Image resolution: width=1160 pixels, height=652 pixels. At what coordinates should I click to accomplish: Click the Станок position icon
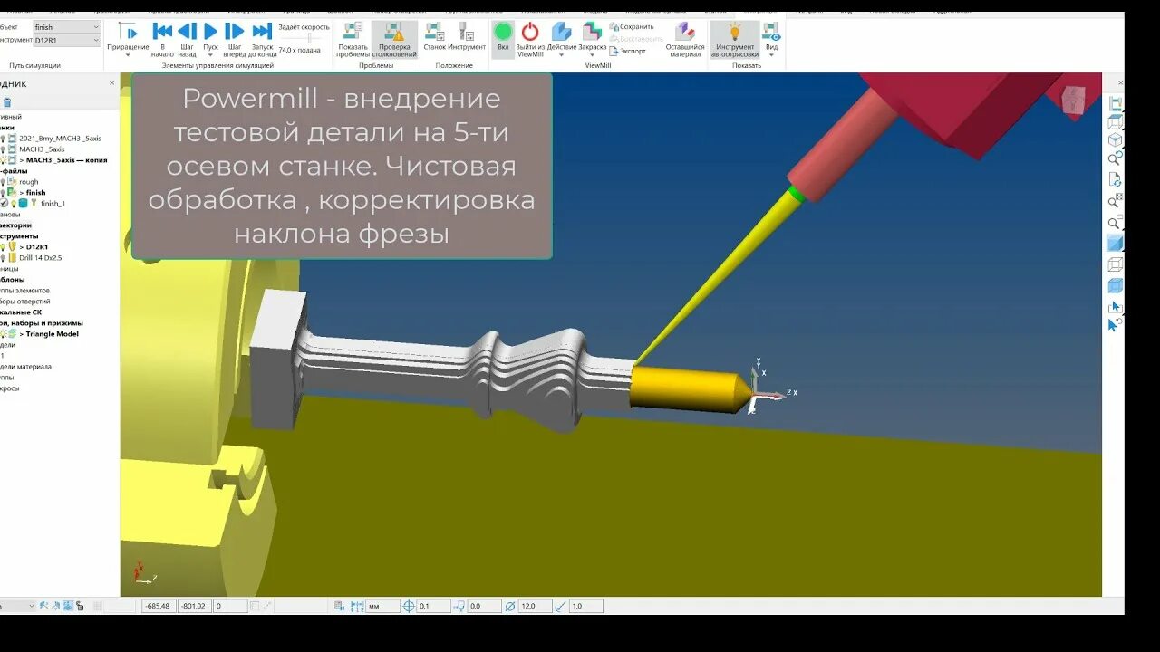point(435,36)
